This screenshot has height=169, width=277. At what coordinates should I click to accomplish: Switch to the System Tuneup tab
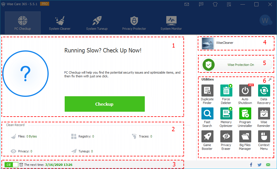pos(97,23)
